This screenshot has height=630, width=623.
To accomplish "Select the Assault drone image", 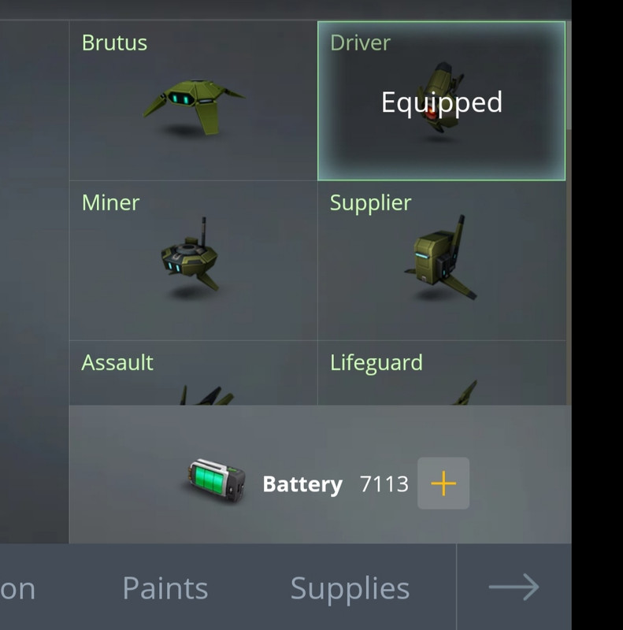I will point(206,395).
